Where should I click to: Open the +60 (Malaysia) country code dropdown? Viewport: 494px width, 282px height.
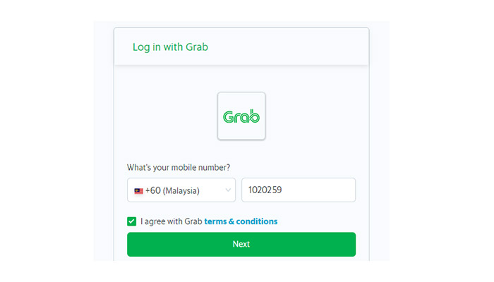coord(181,190)
